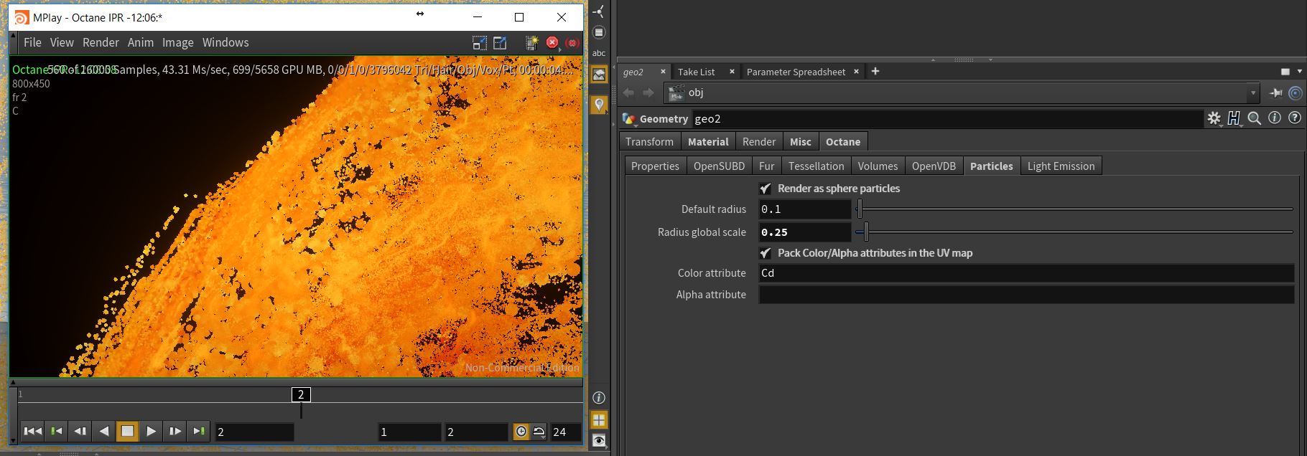Click the Radius global scale slider
Screen dimensions: 1307x456
(1074, 232)
